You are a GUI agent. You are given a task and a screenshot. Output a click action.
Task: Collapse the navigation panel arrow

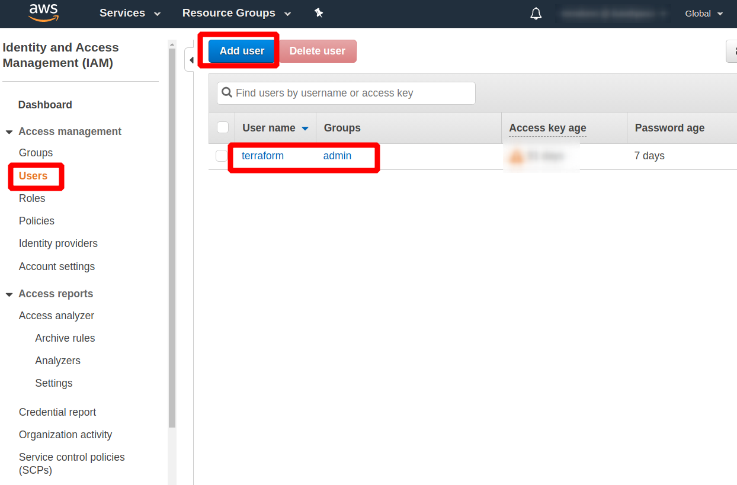191,60
